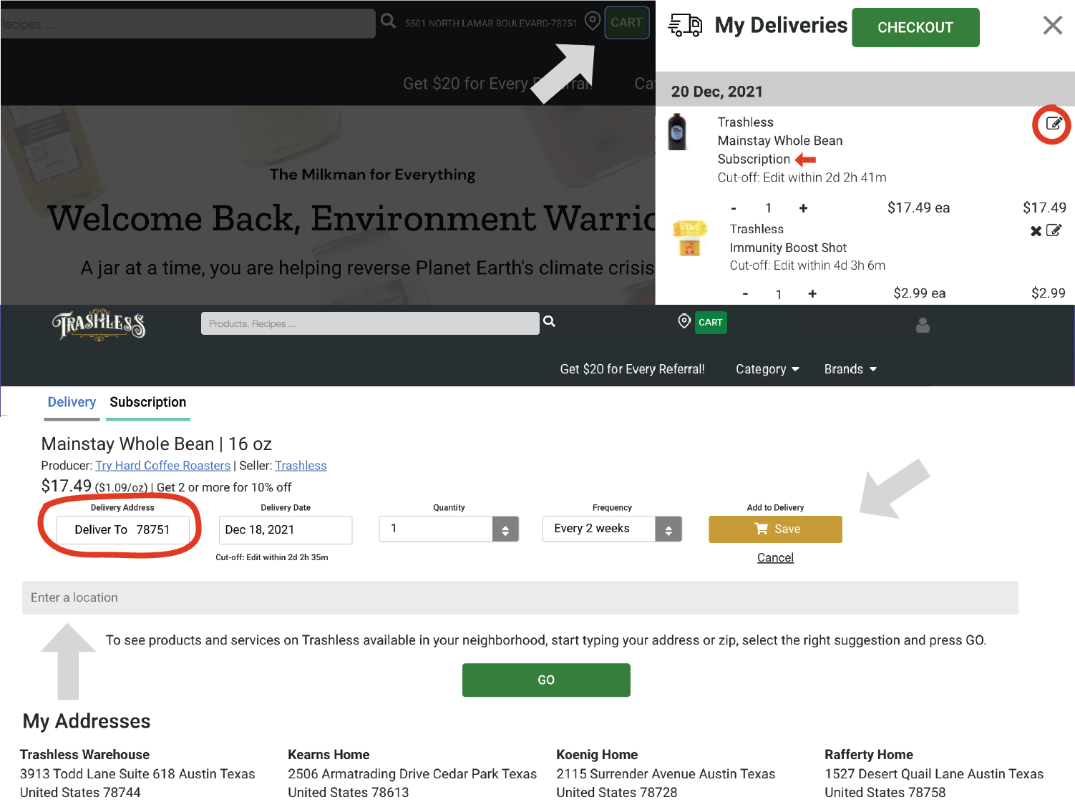This screenshot has width=1075, height=812.
Task: Click the Cancel link
Action: [x=775, y=557]
